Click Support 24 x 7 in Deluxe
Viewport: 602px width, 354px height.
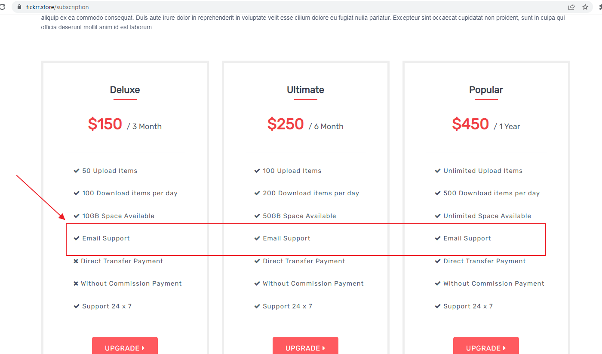[107, 306]
